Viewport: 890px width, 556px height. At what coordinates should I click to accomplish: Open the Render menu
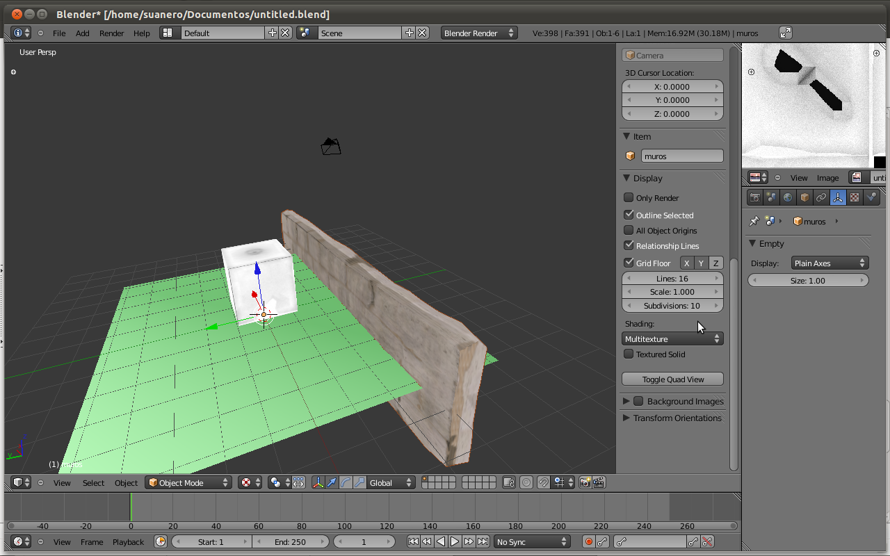click(x=111, y=33)
